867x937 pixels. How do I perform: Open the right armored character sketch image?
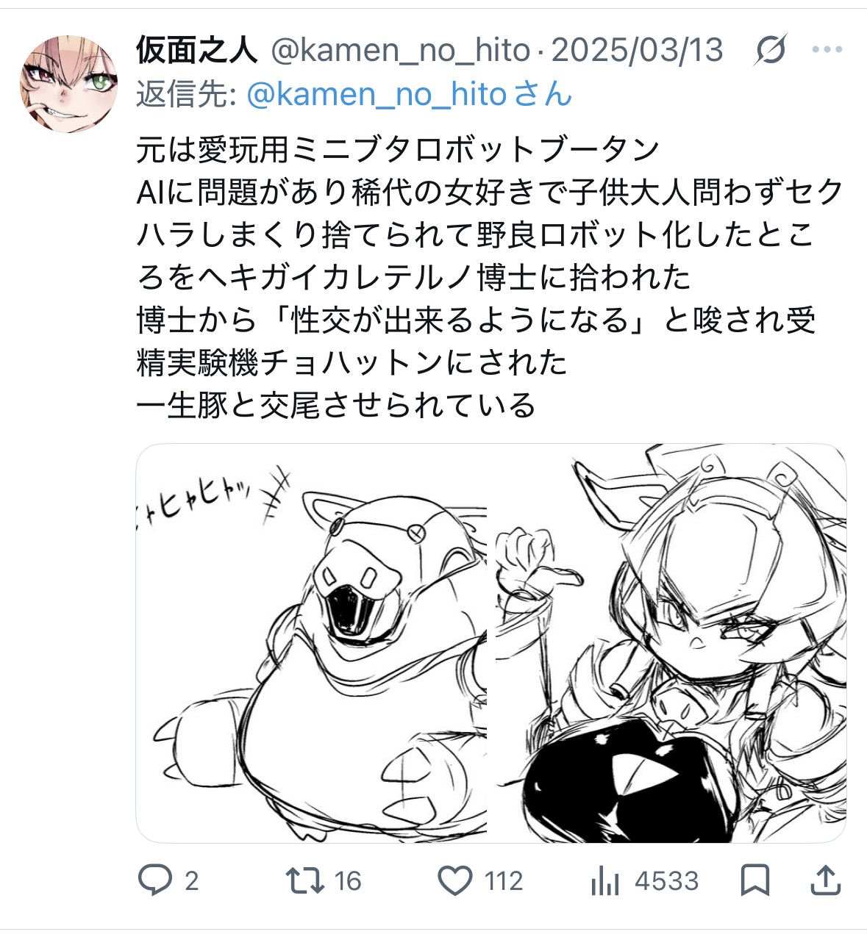point(671,643)
